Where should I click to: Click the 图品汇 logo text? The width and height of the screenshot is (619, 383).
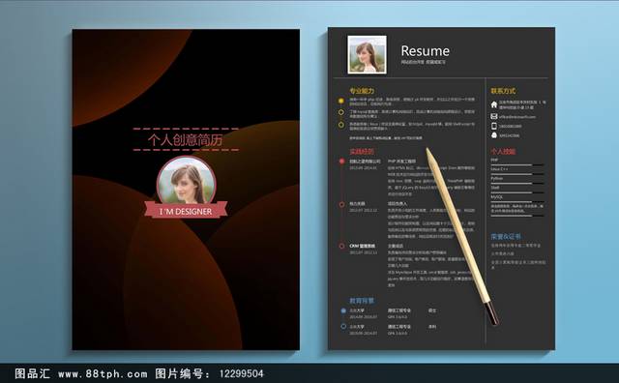pos(32,373)
